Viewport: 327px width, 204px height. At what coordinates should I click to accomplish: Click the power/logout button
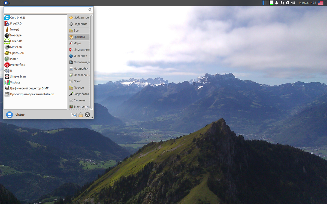tap(87, 115)
